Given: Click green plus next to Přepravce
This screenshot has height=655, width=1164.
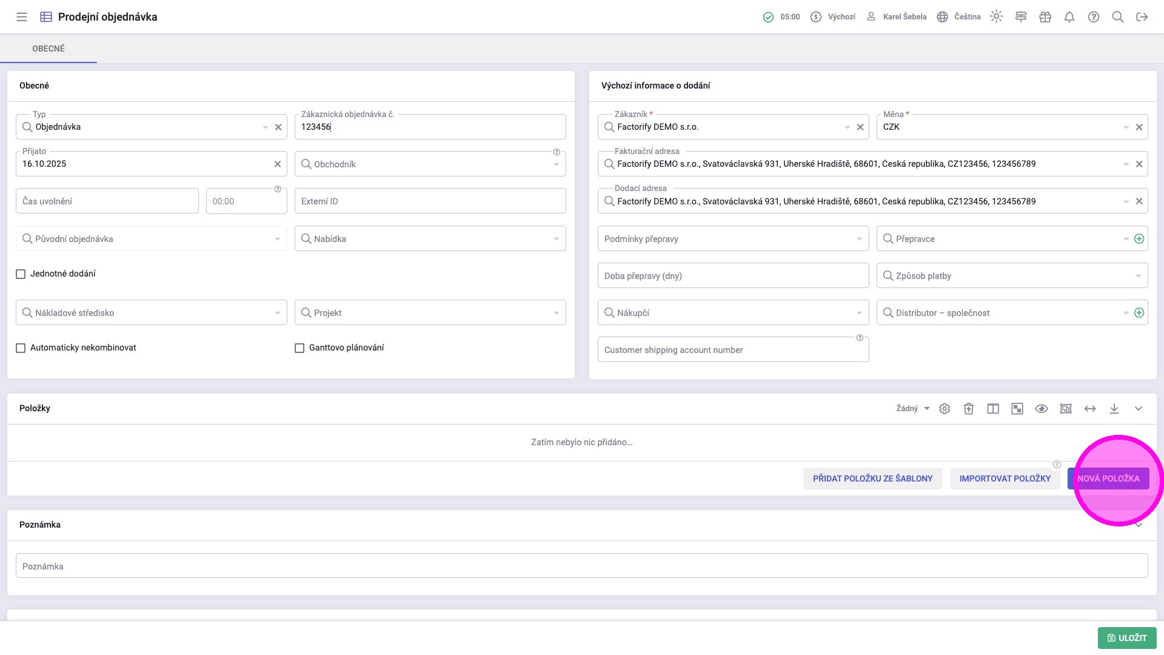Looking at the screenshot, I should (1139, 239).
